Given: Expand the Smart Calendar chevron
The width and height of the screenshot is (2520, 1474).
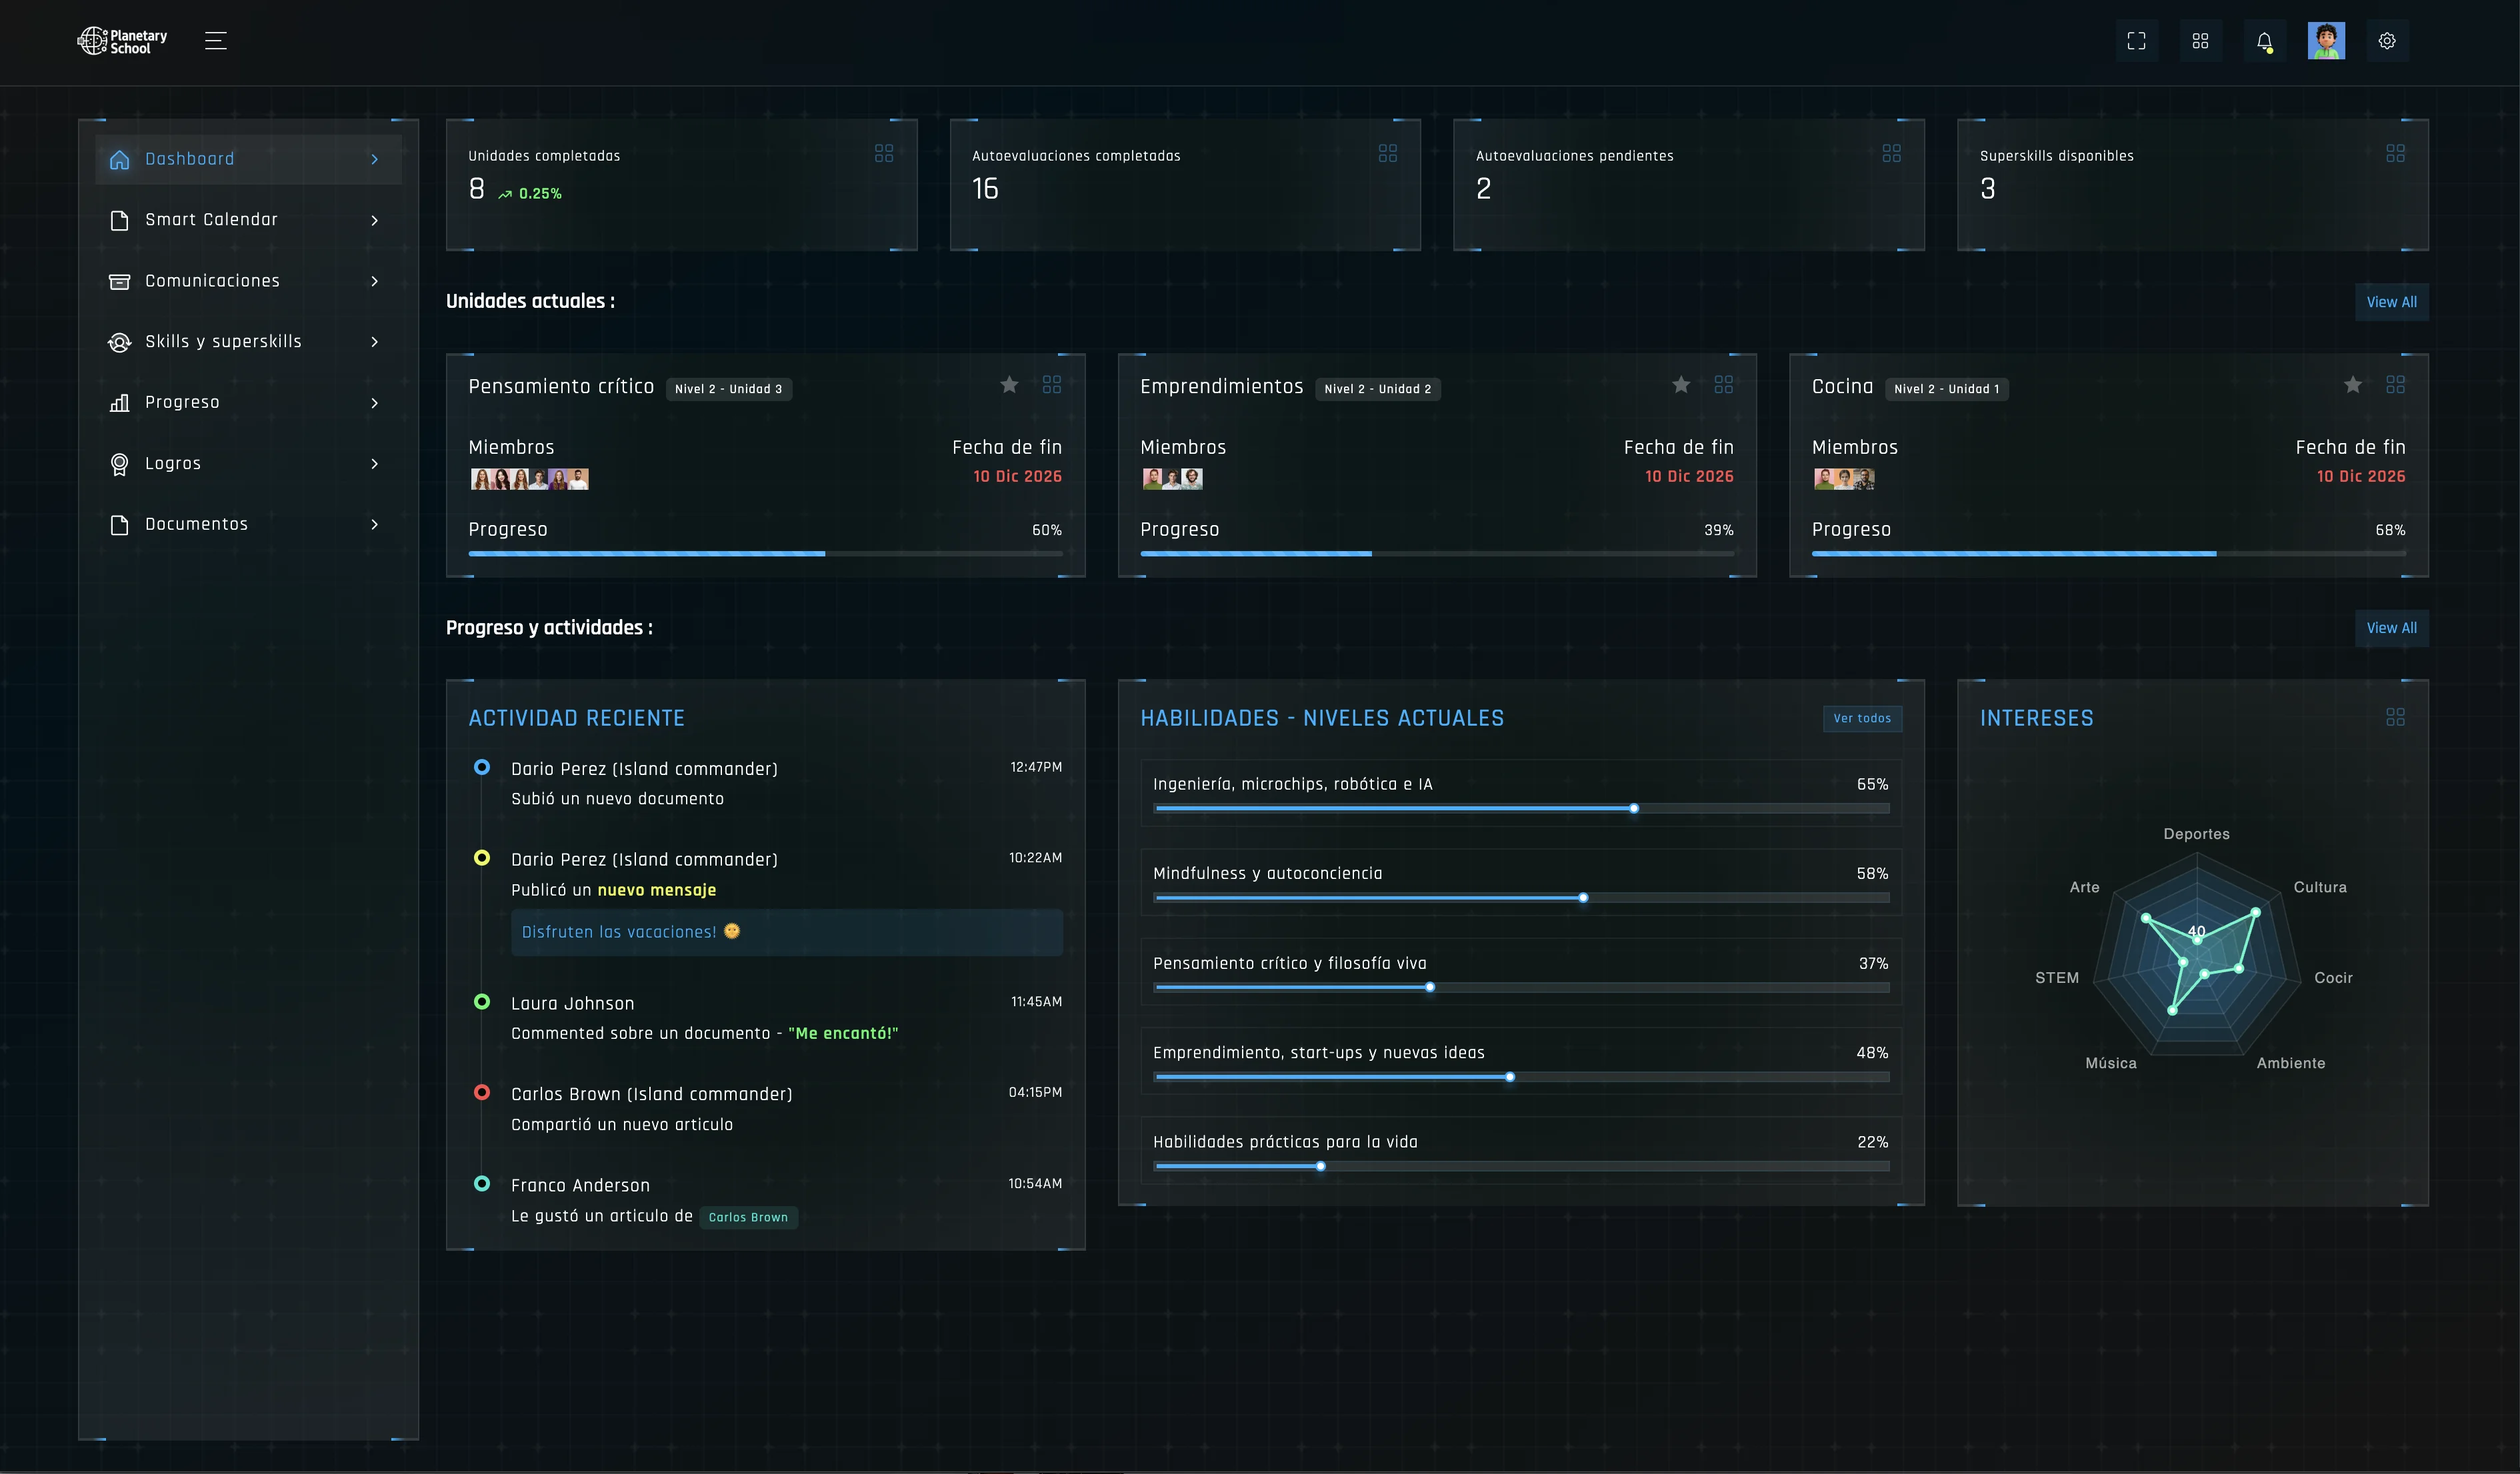Looking at the screenshot, I should click(x=375, y=220).
